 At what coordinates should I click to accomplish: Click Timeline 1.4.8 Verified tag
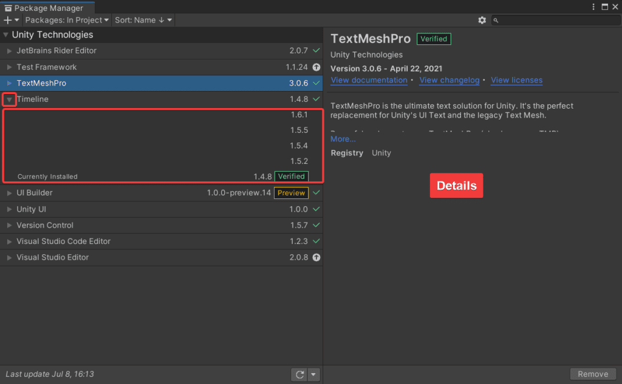pos(291,177)
